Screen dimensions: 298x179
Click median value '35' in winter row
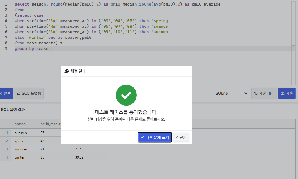[x=42, y=157]
